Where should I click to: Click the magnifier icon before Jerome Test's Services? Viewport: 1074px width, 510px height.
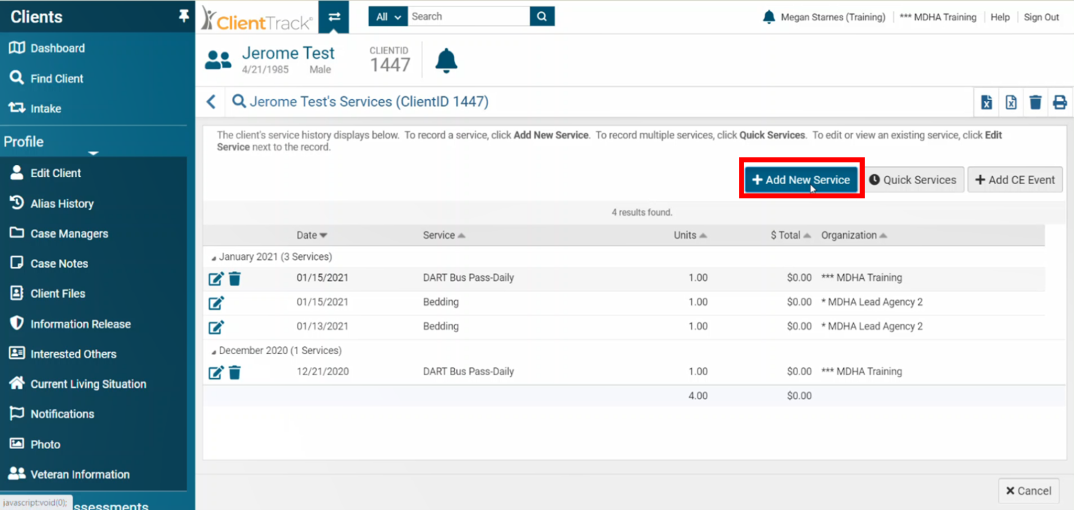pos(239,101)
